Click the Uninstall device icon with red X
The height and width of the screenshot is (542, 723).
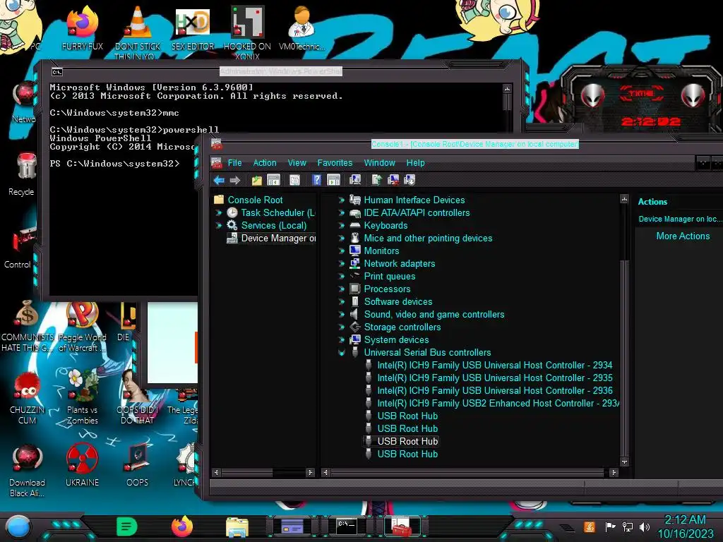[x=393, y=180]
